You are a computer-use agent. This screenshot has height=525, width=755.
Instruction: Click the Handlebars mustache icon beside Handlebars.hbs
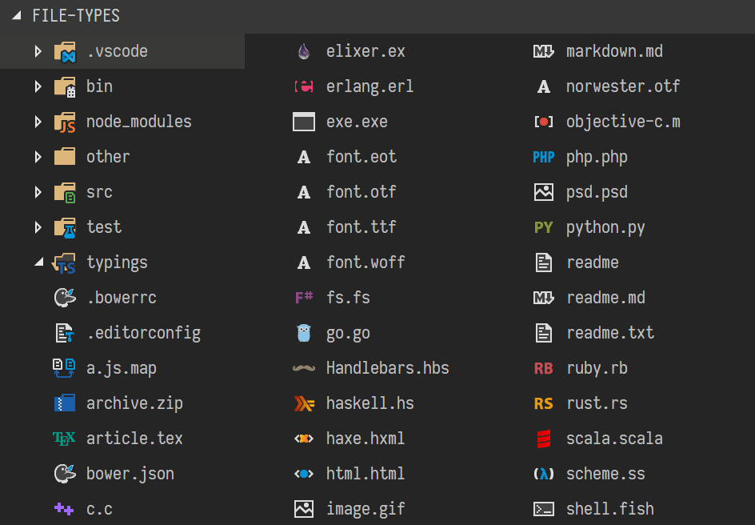(x=304, y=367)
